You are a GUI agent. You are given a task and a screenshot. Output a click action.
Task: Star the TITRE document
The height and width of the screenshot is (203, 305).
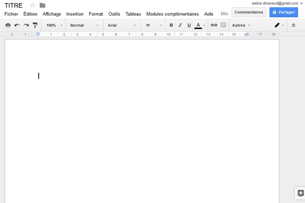tap(33, 5)
